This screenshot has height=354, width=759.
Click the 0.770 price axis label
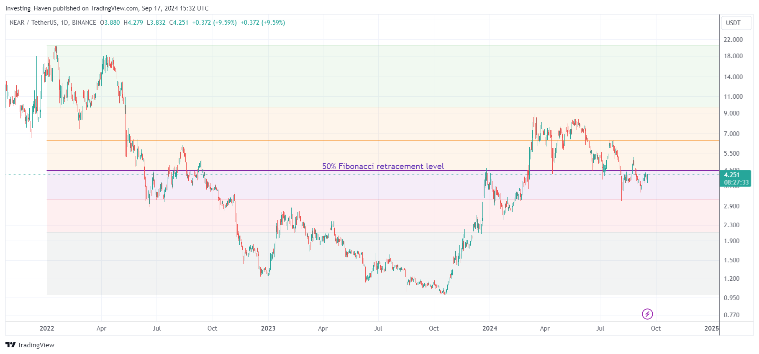click(x=732, y=315)
